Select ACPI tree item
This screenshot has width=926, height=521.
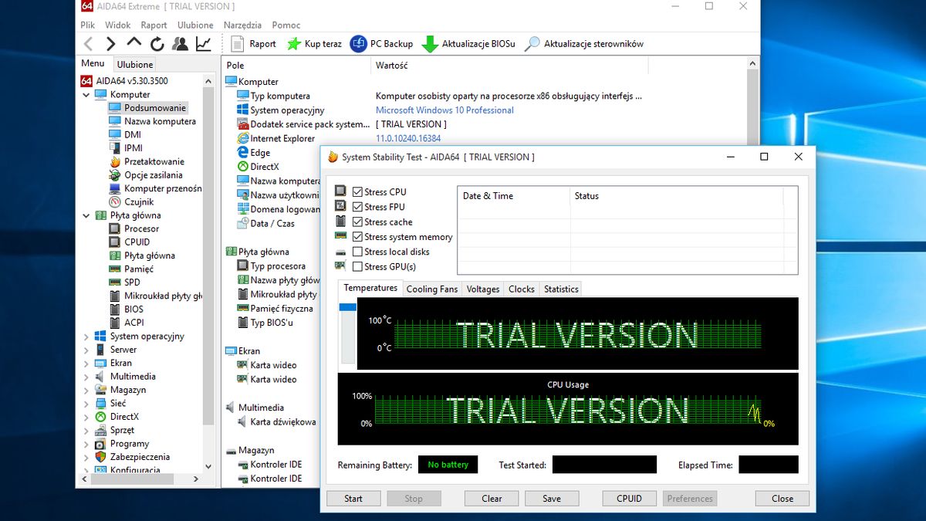(x=133, y=323)
